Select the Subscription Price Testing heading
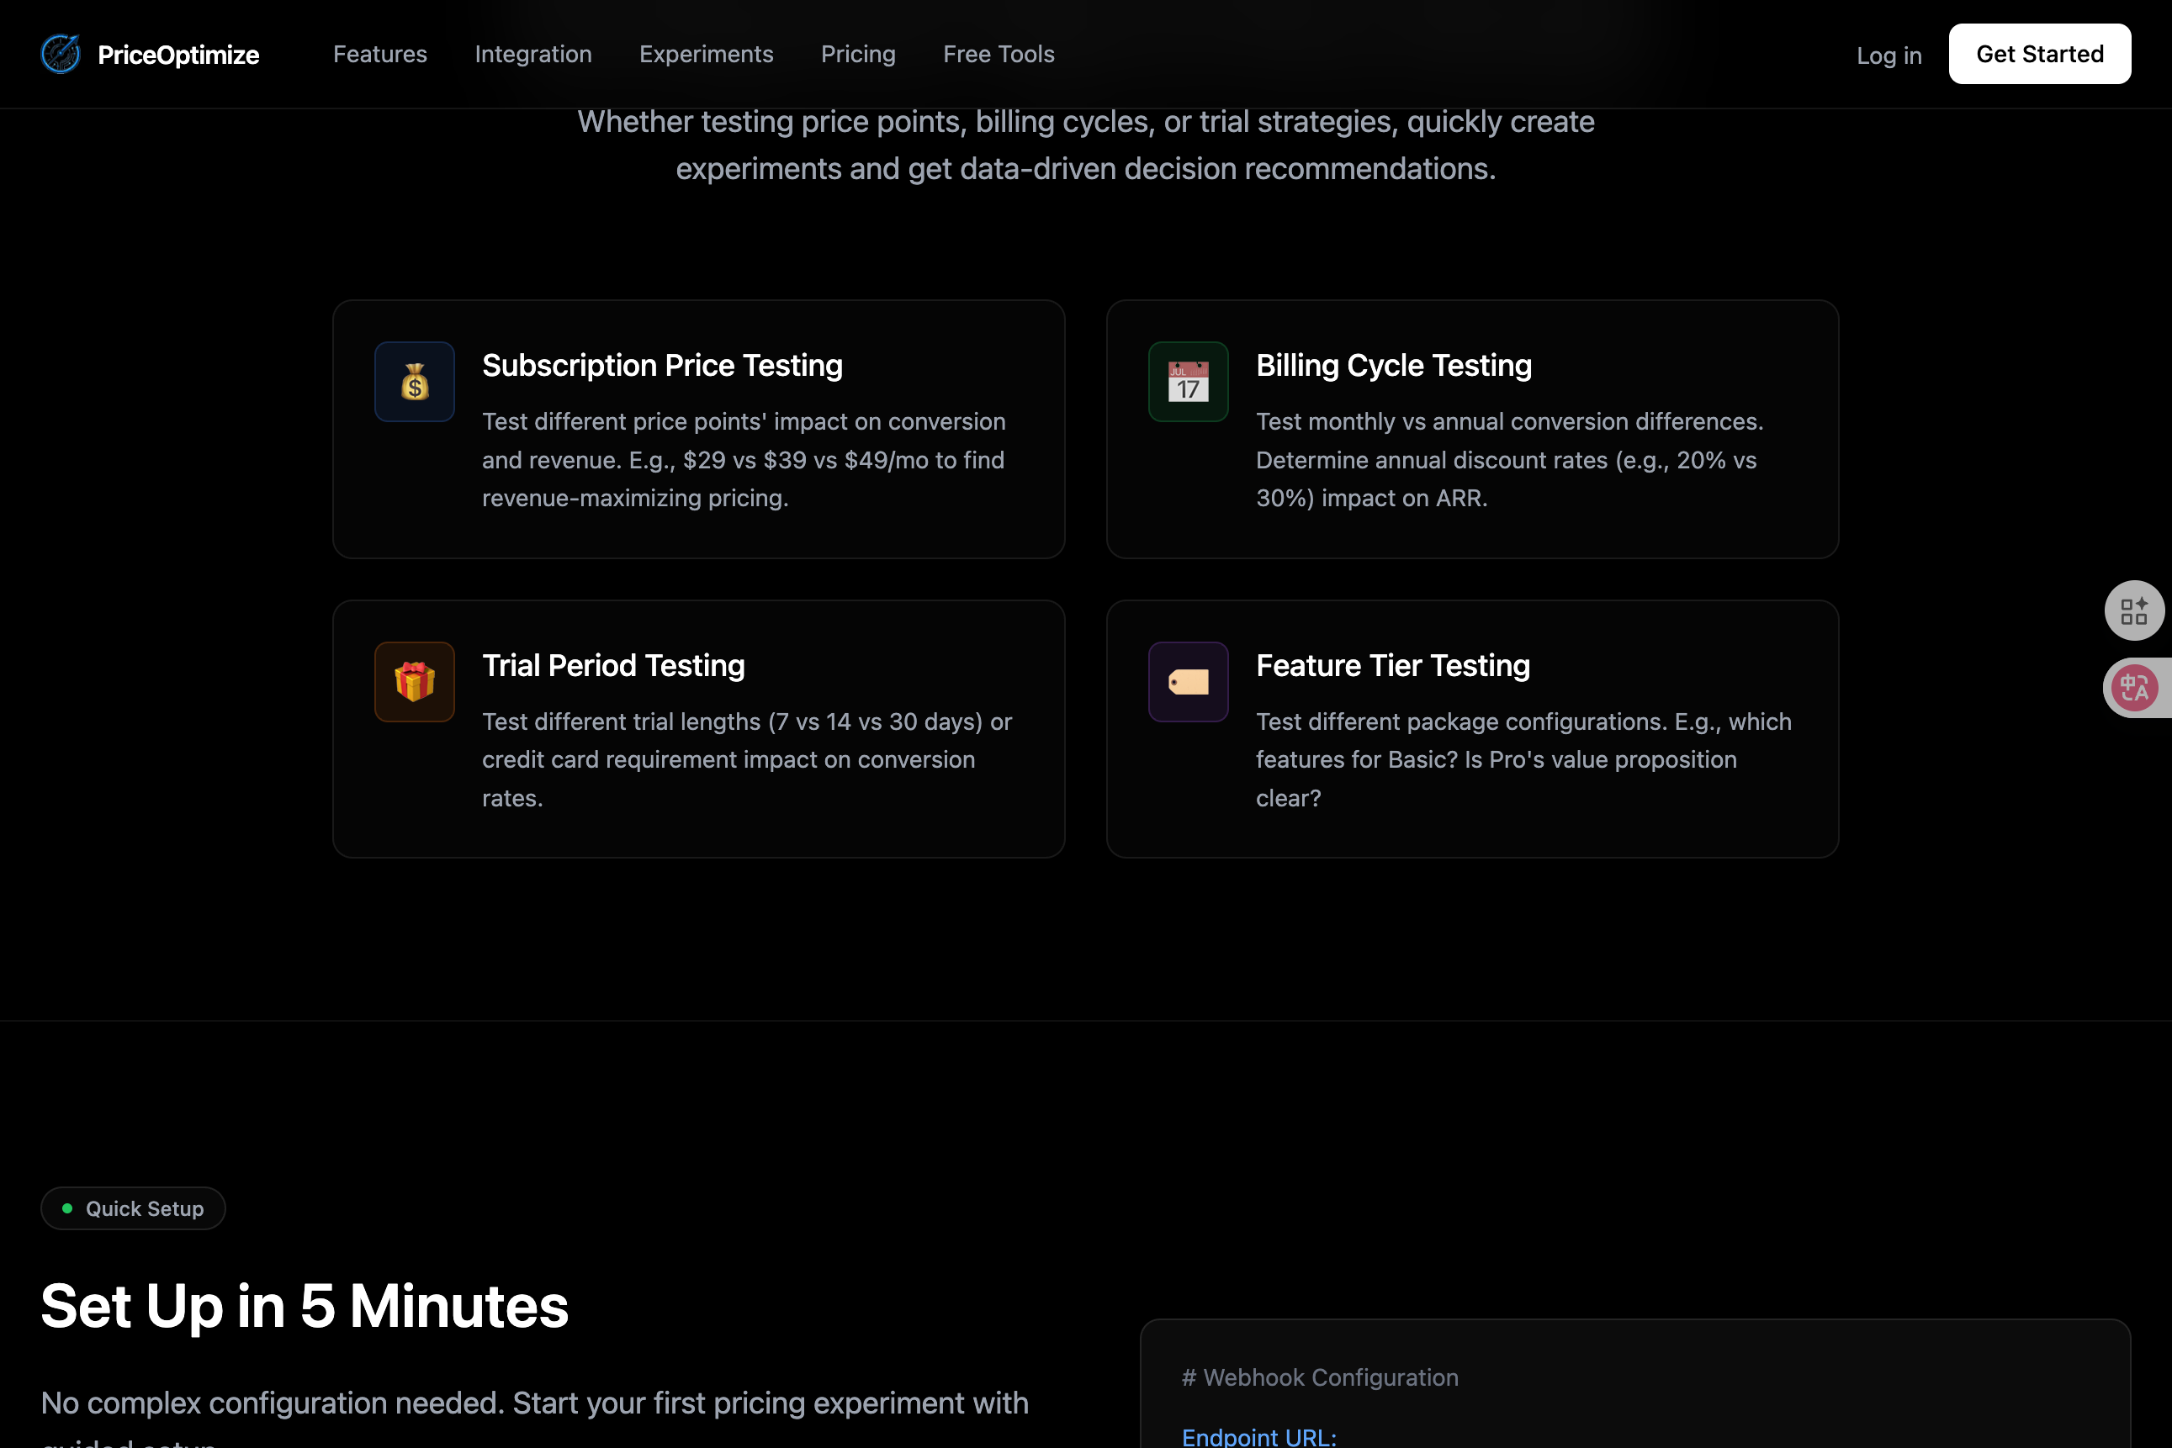Screen dimensions: 2172x1448 pos(661,366)
